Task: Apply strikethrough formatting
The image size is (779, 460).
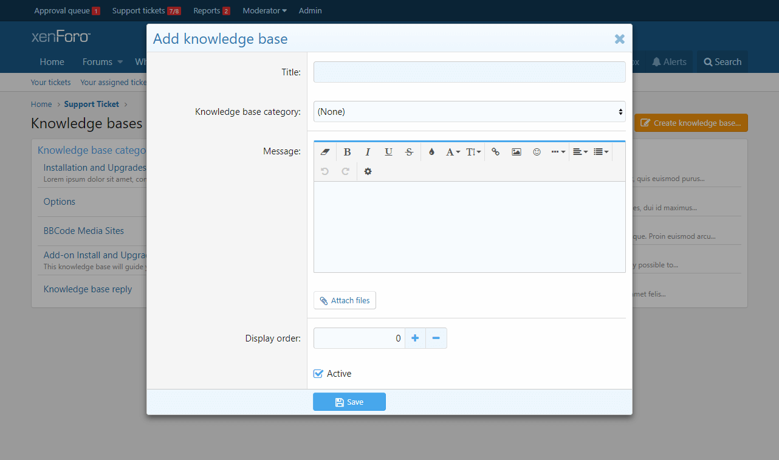Action: pos(409,152)
